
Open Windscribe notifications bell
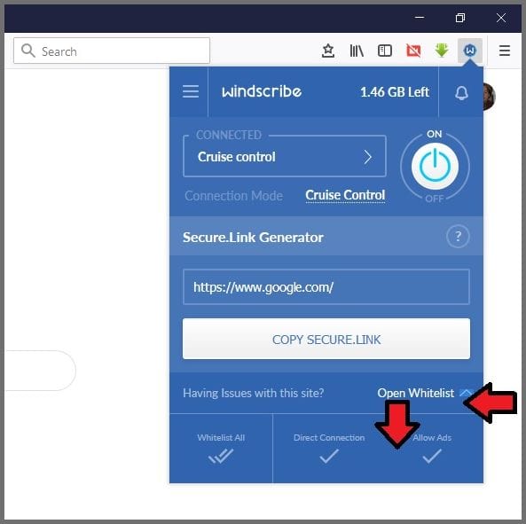461,92
